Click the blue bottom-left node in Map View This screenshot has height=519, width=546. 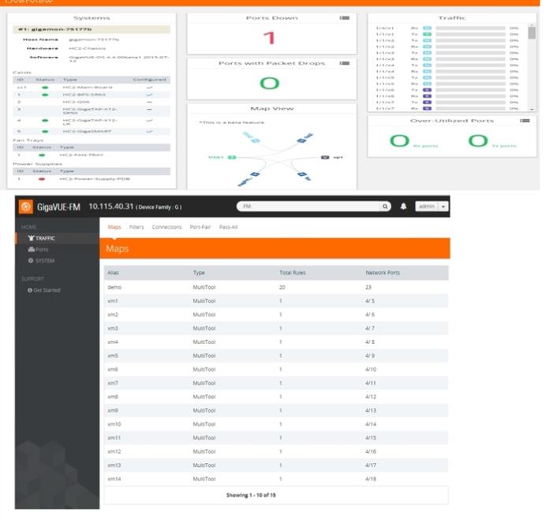[255, 174]
